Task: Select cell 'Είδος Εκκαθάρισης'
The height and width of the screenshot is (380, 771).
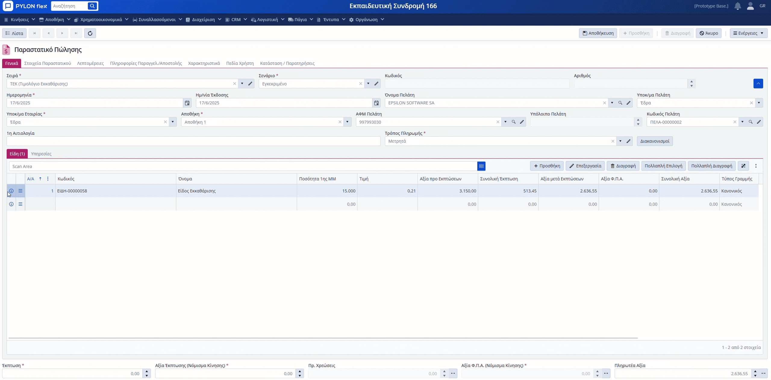Action: [236, 191]
